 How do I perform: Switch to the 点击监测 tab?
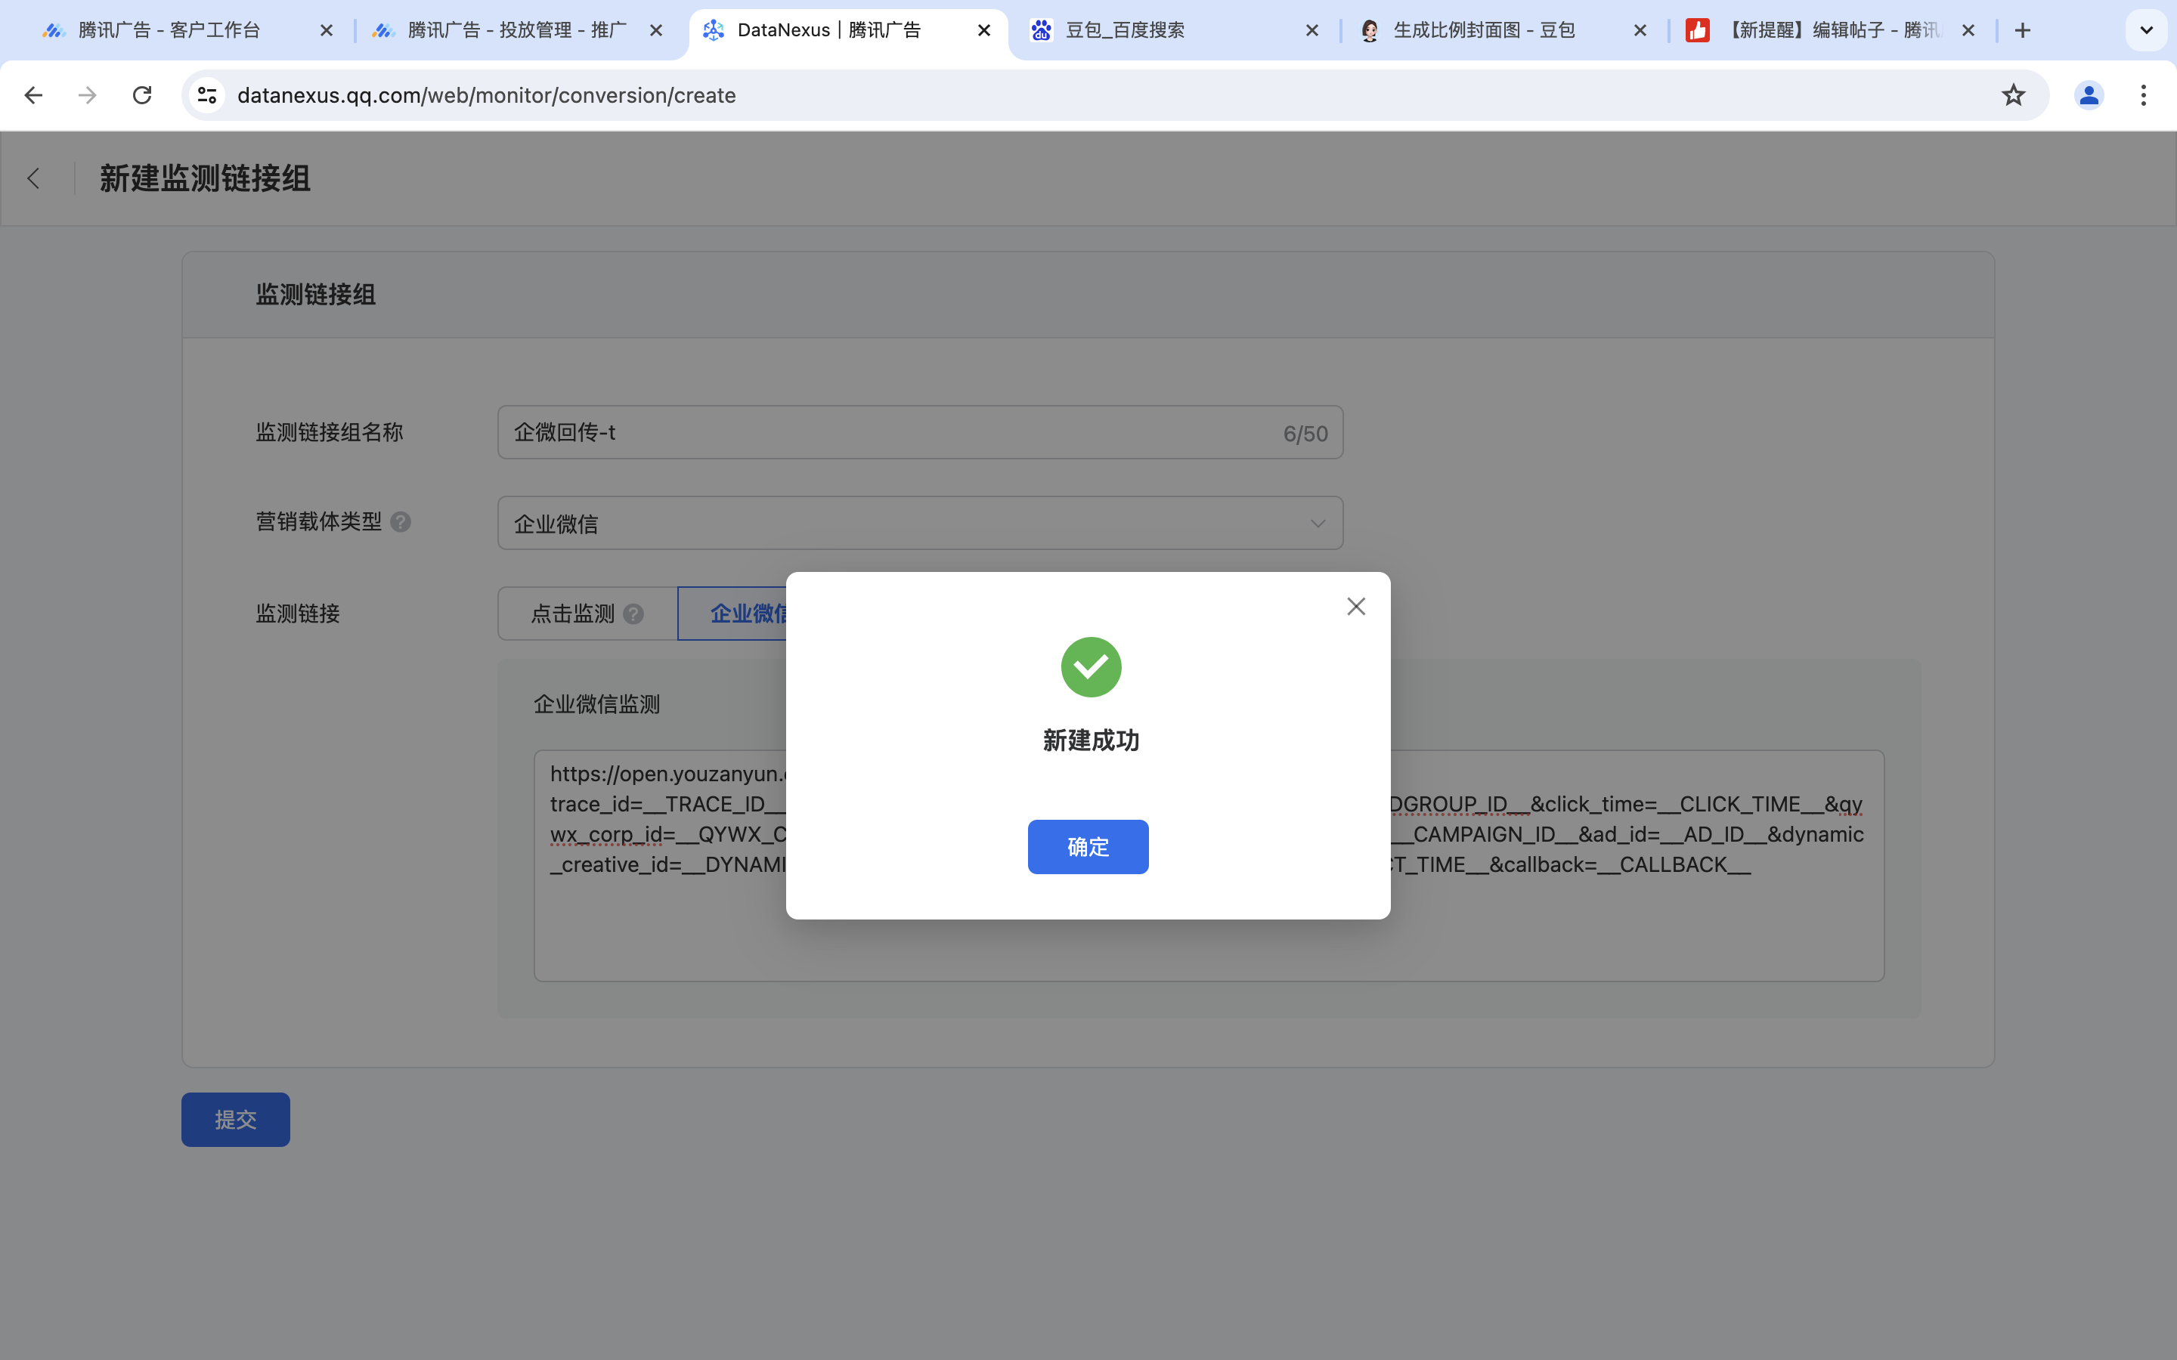[587, 614]
